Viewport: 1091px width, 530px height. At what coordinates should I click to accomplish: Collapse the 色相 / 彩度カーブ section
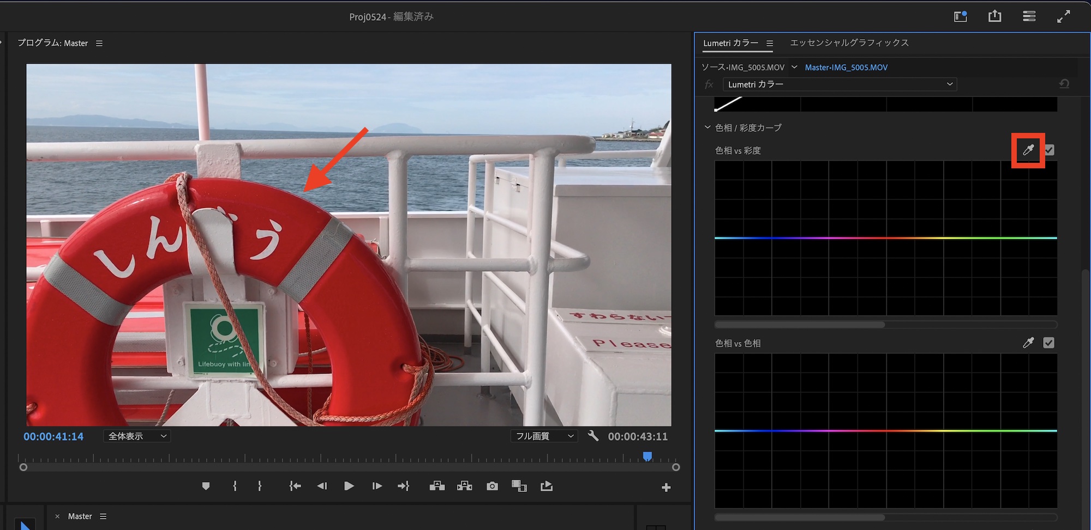[x=708, y=127]
